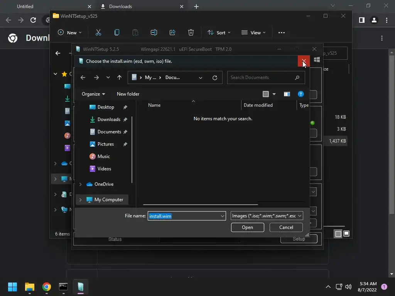Viewport: 395px width, 296px height.
Task: Refresh the Documents folder listing
Action: 214,77
